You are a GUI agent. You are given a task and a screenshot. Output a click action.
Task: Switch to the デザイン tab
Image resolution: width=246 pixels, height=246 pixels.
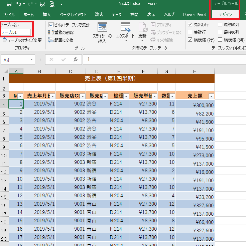coord(225,15)
